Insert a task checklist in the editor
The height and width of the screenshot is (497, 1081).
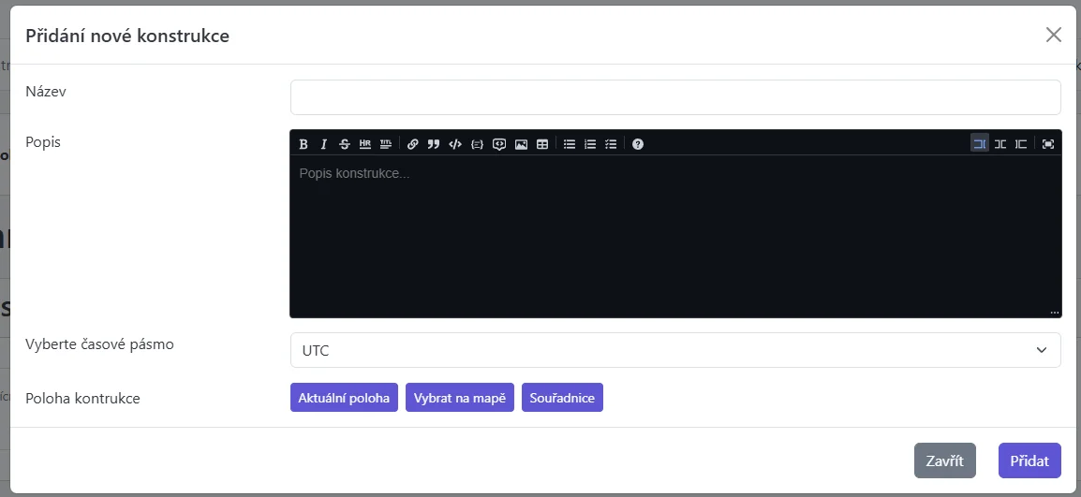pyautogui.click(x=611, y=144)
